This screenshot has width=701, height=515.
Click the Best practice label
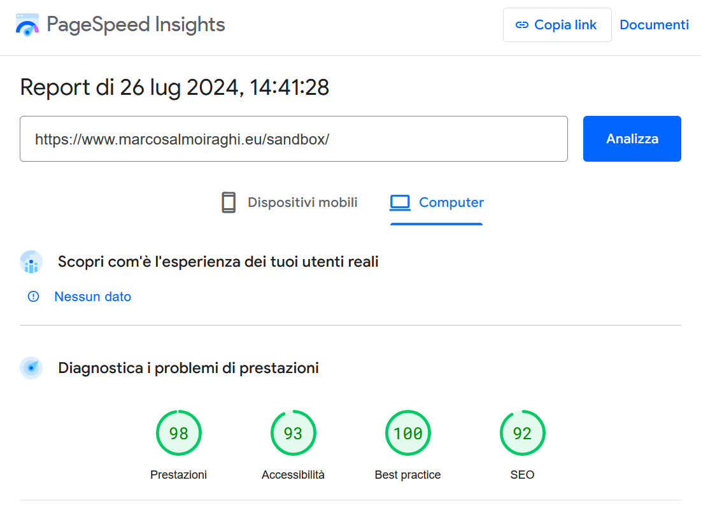click(407, 475)
